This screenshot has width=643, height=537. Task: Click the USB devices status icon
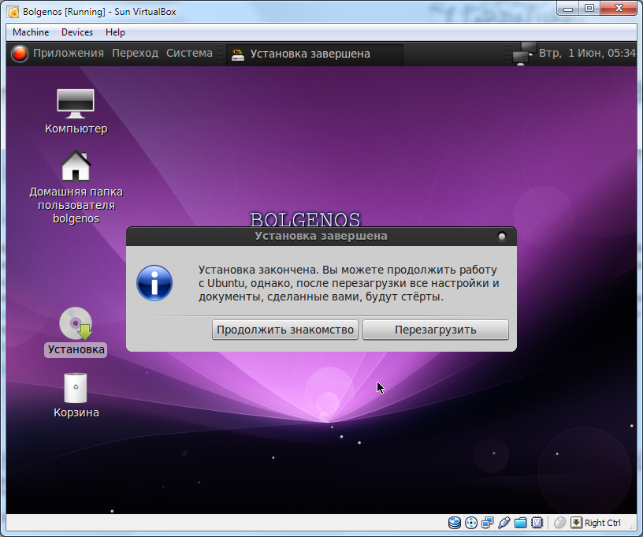coord(504,523)
